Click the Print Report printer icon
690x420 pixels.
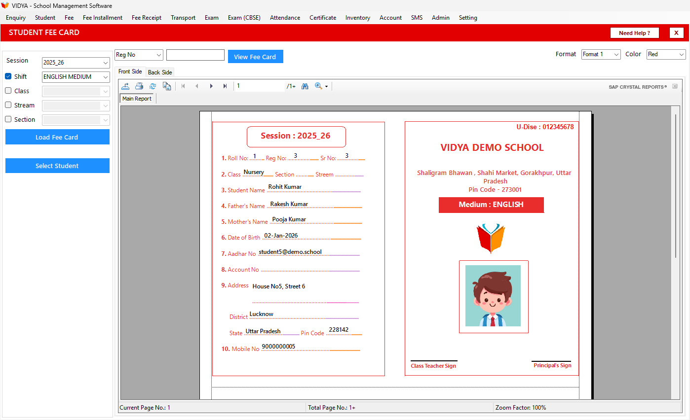click(139, 86)
